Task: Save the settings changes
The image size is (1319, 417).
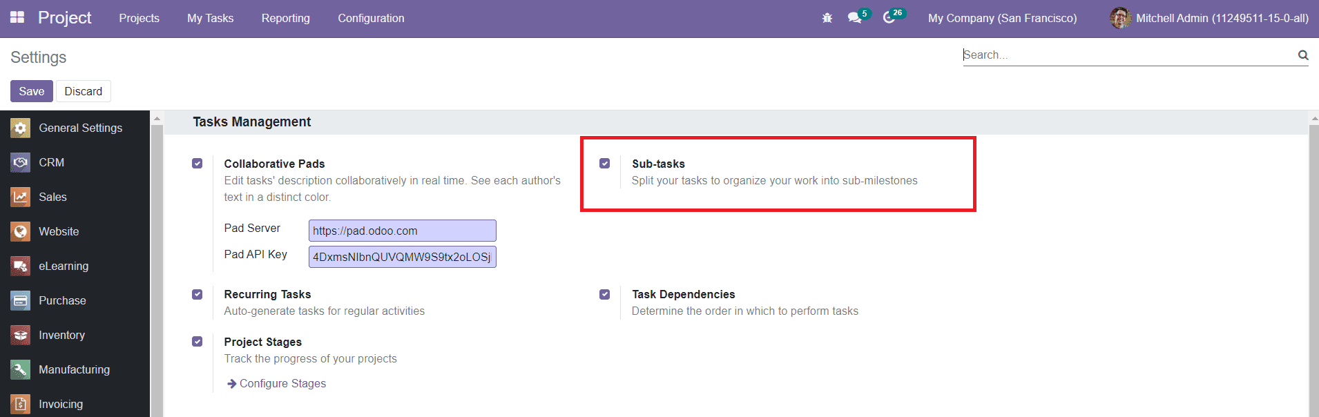Action: [31, 91]
